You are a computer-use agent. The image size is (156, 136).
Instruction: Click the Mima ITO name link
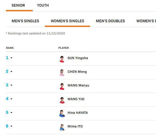coord(75,126)
